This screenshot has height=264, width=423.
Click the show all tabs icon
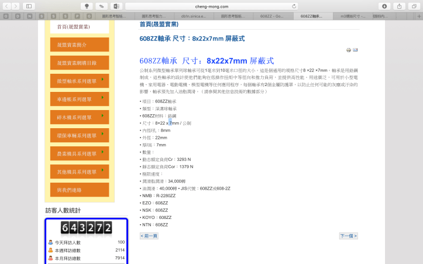pyautogui.click(x=414, y=6)
